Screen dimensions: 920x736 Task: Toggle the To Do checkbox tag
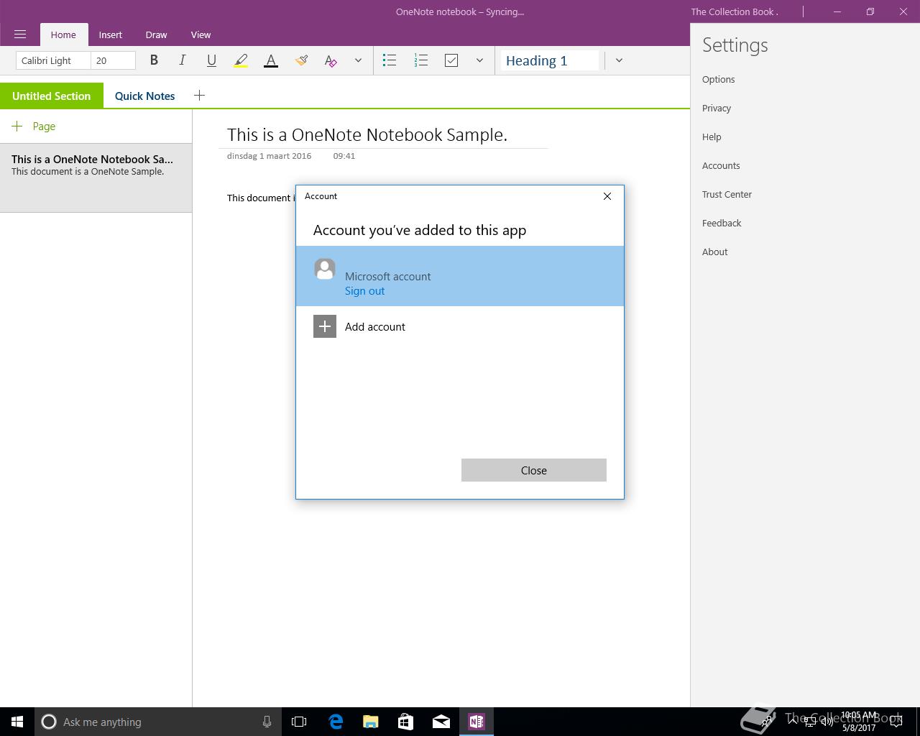(451, 60)
